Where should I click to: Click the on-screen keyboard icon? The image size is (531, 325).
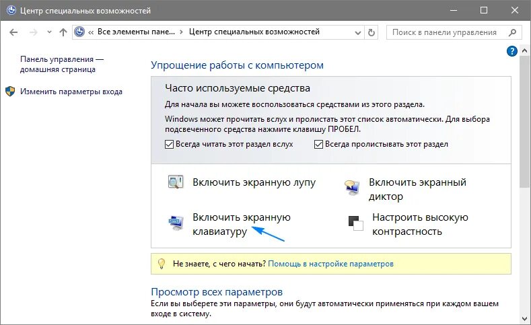pyautogui.click(x=176, y=223)
